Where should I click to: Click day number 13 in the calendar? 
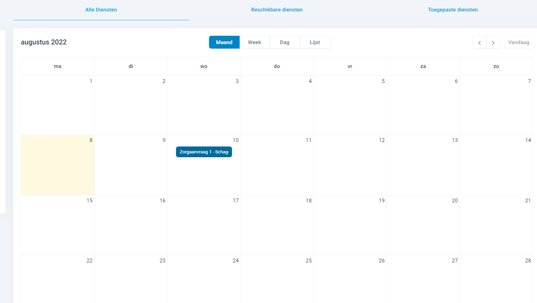click(455, 140)
